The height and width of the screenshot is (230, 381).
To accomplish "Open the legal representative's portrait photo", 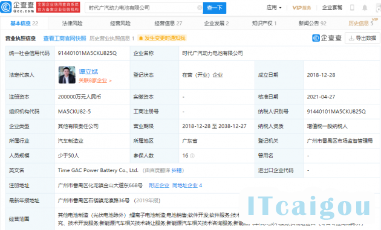I will pos(67,75).
